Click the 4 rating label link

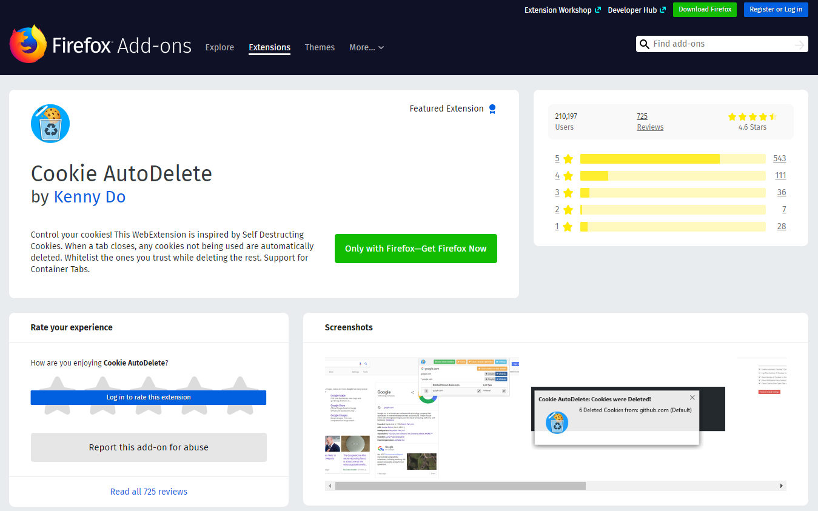pos(557,176)
